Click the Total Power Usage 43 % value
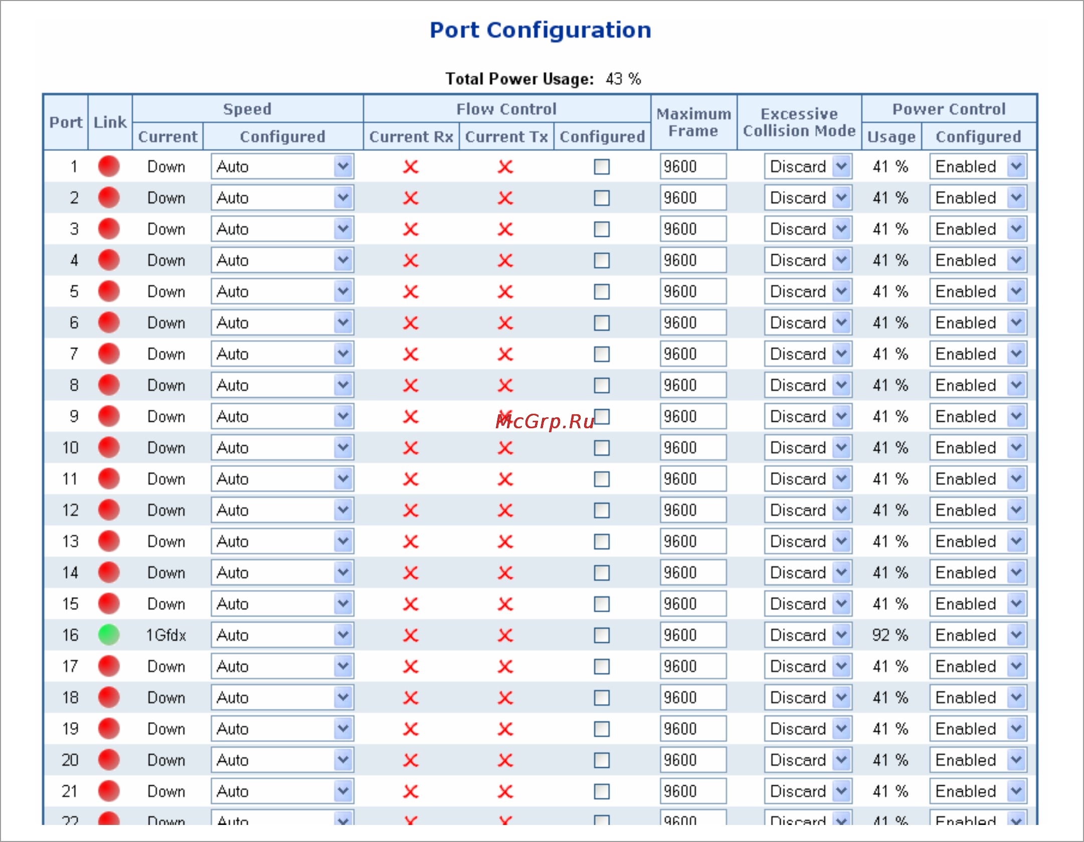This screenshot has width=1084, height=842. [x=623, y=79]
